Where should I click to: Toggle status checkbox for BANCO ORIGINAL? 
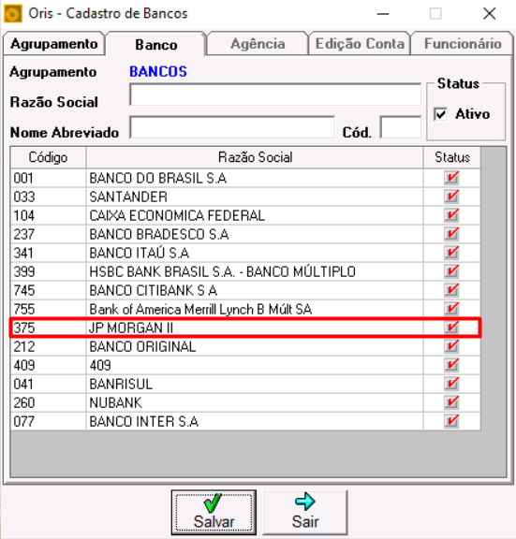coord(451,346)
